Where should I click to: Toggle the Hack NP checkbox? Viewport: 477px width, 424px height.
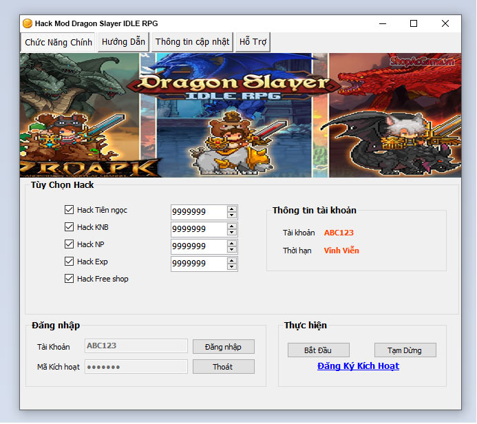tap(69, 244)
